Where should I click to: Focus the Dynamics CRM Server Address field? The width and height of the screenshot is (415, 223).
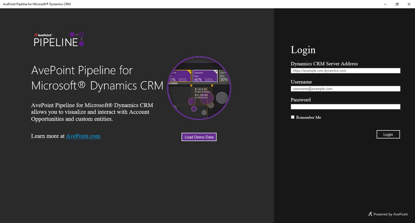345,71
